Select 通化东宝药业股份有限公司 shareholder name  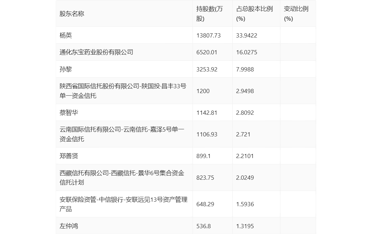(96, 52)
